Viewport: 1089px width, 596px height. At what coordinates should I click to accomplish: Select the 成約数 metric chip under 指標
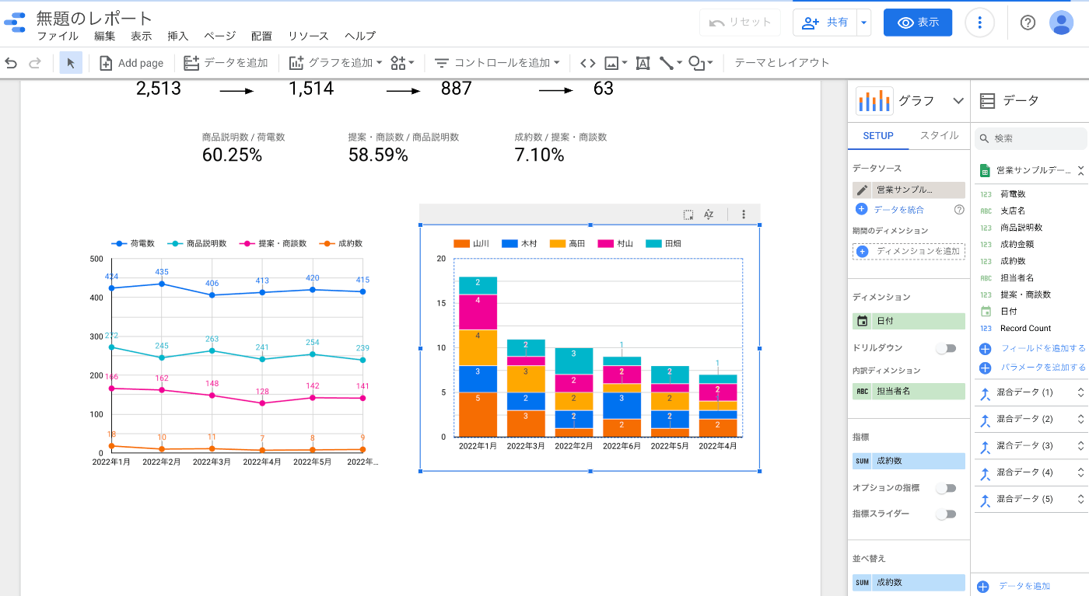pos(909,461)
